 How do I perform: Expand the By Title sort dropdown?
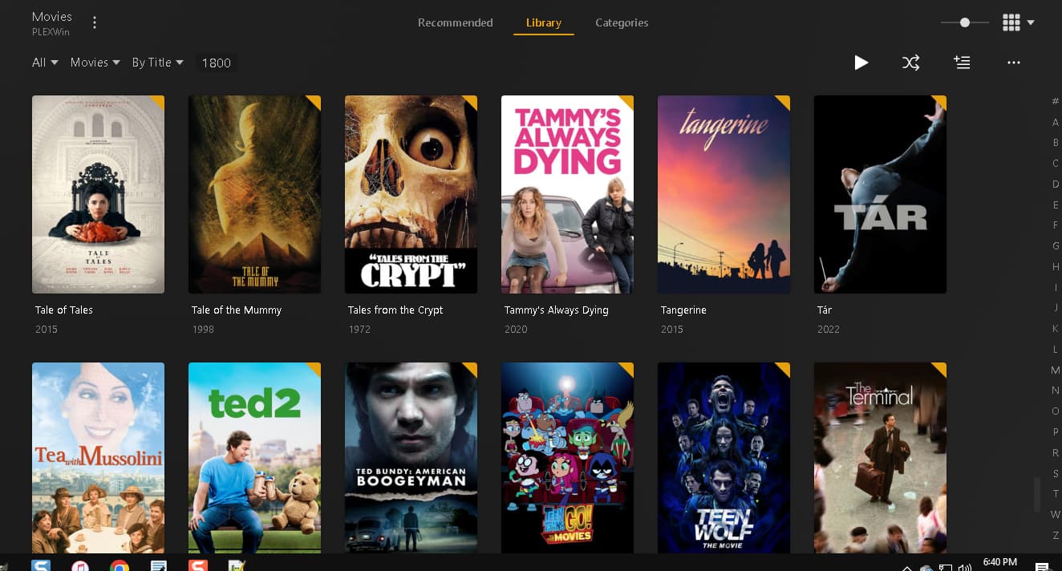[158, 63]
